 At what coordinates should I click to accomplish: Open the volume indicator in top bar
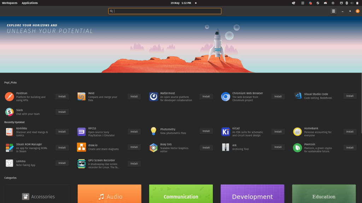pos(352,3)
